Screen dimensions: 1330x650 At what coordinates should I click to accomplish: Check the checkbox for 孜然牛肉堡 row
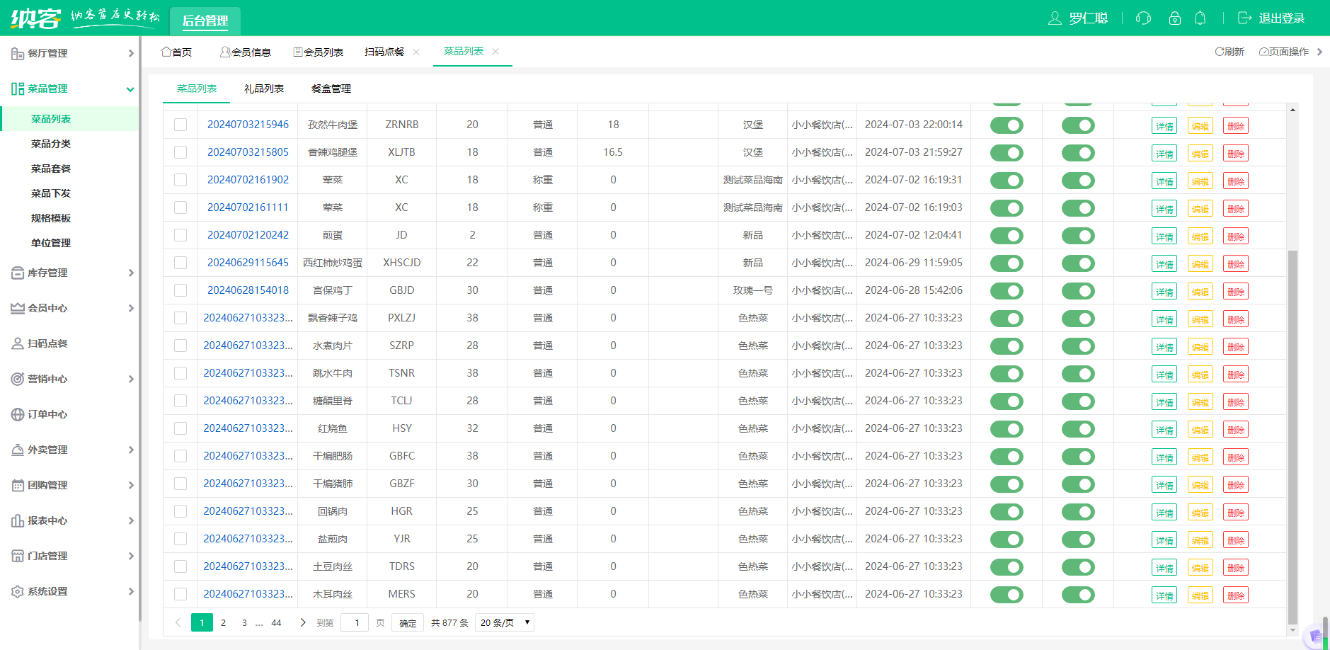tap(180, 125)
